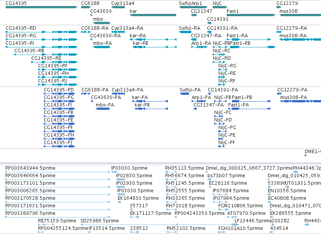Screen dimensions: 321x234
Task: Select the NijC-PC protein
Action: (x=219, y=116)
